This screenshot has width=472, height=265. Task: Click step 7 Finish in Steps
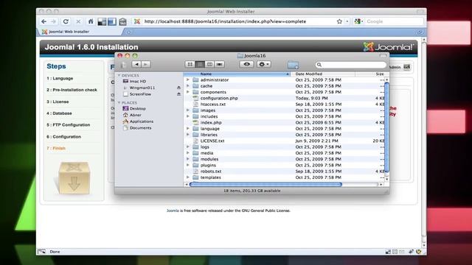56,148
